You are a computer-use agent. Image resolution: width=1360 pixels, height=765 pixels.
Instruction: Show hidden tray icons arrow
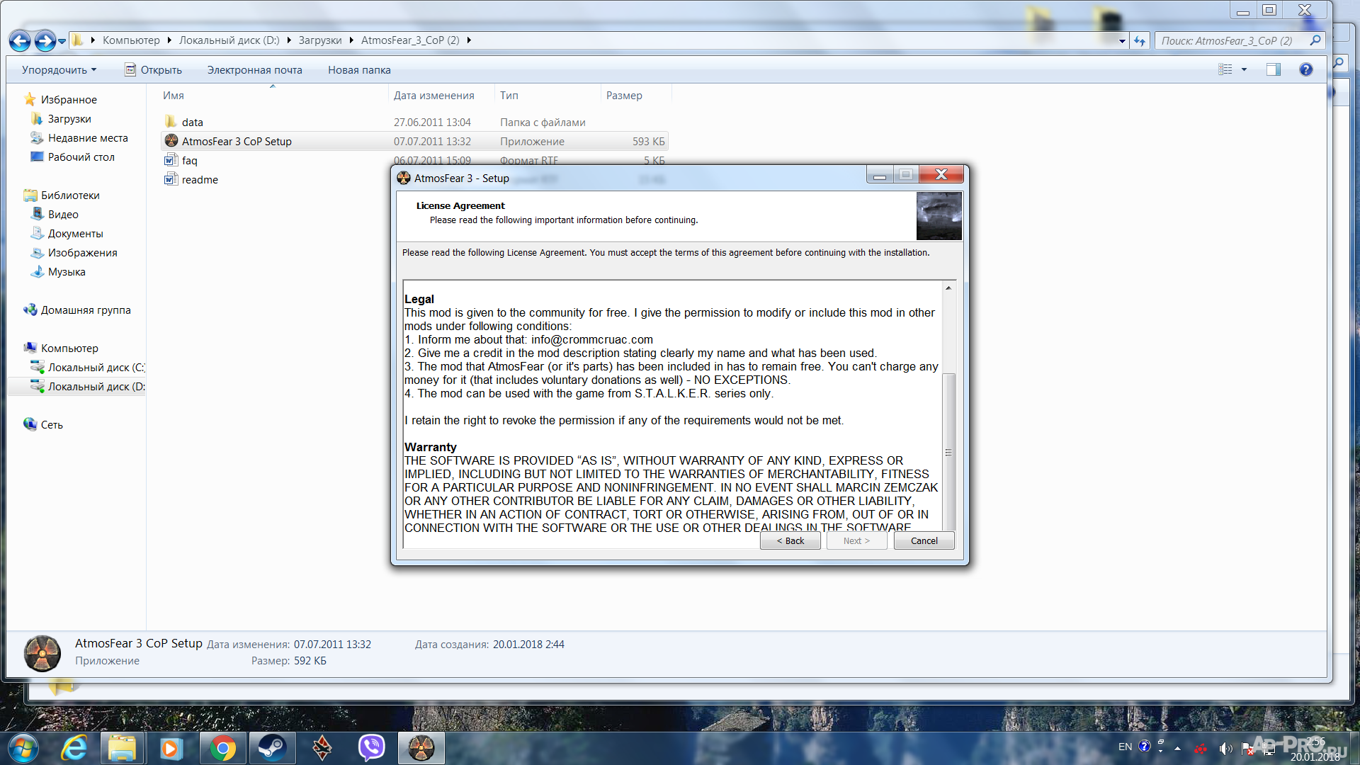coord(1177,748)
